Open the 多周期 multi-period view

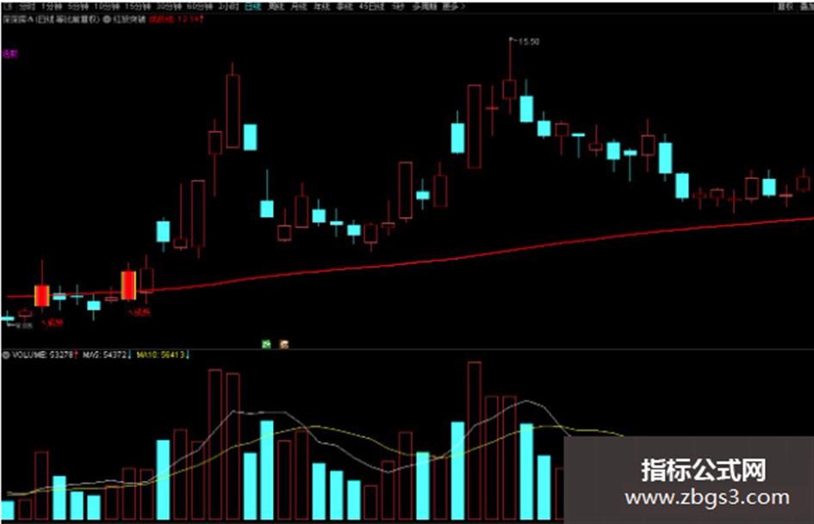[x=425, y=7]
